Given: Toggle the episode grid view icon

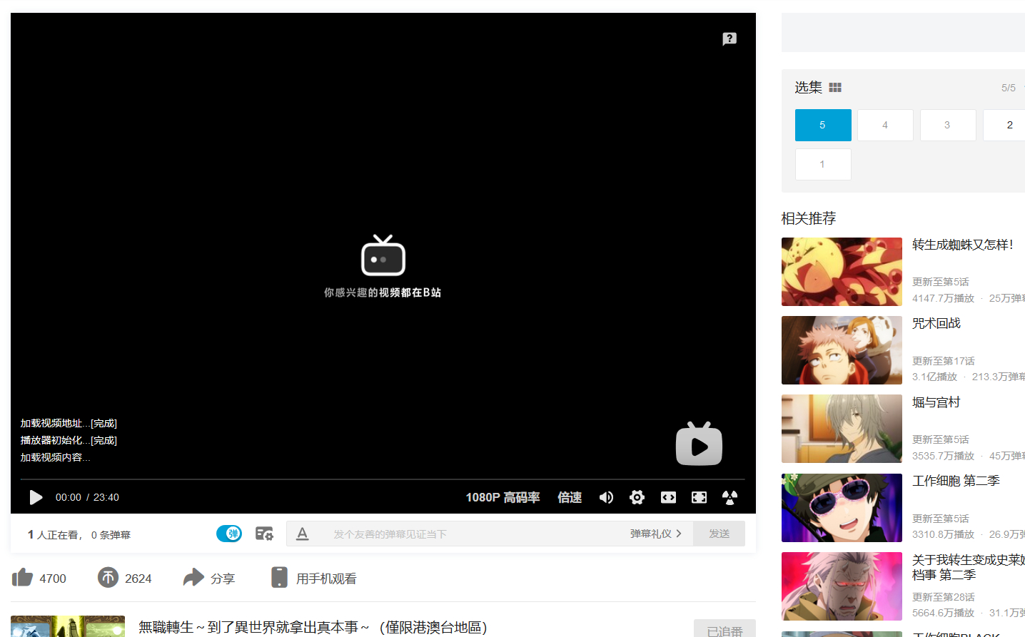Looking at the screenshot, I should tap(835, 88).
